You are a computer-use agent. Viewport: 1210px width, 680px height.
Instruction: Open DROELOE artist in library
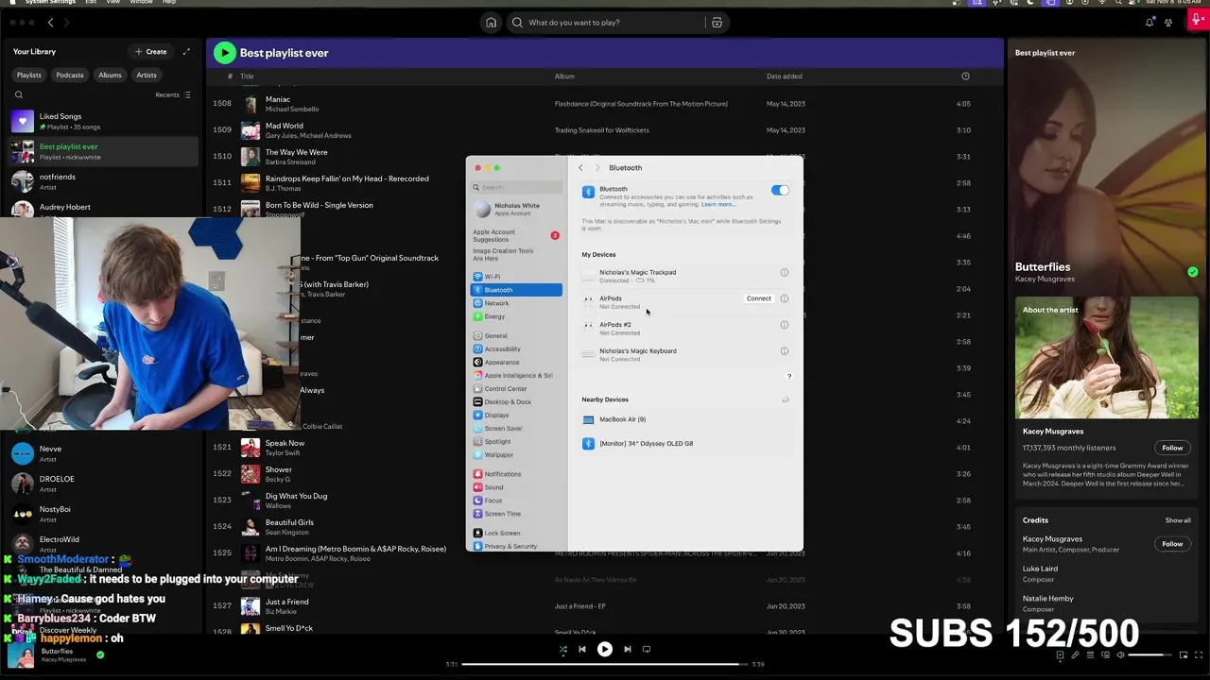pos(102,484)
